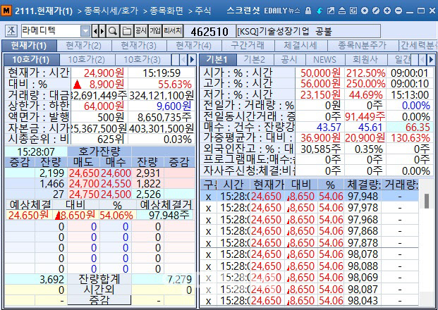Click the 매수 price 24,600 cell
This screenshot has width=438, height=310.
pos(116,173)
